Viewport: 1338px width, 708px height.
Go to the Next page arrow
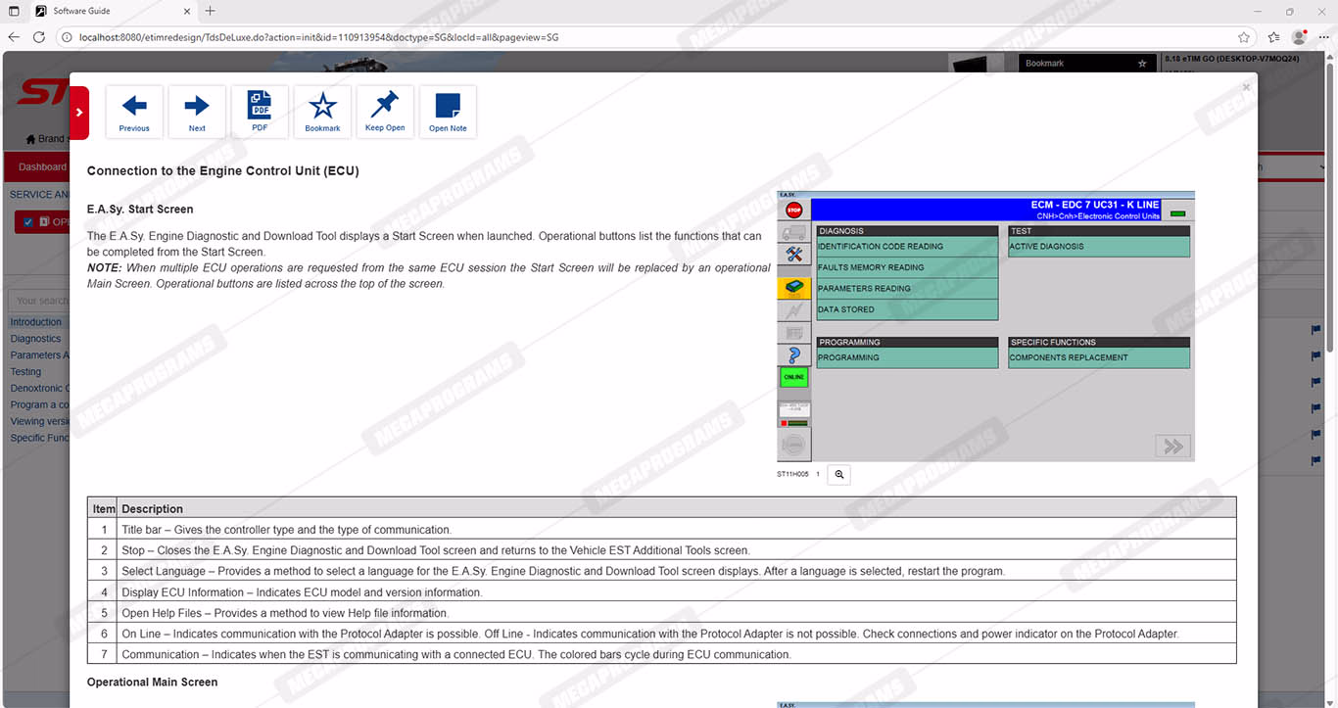197,111
